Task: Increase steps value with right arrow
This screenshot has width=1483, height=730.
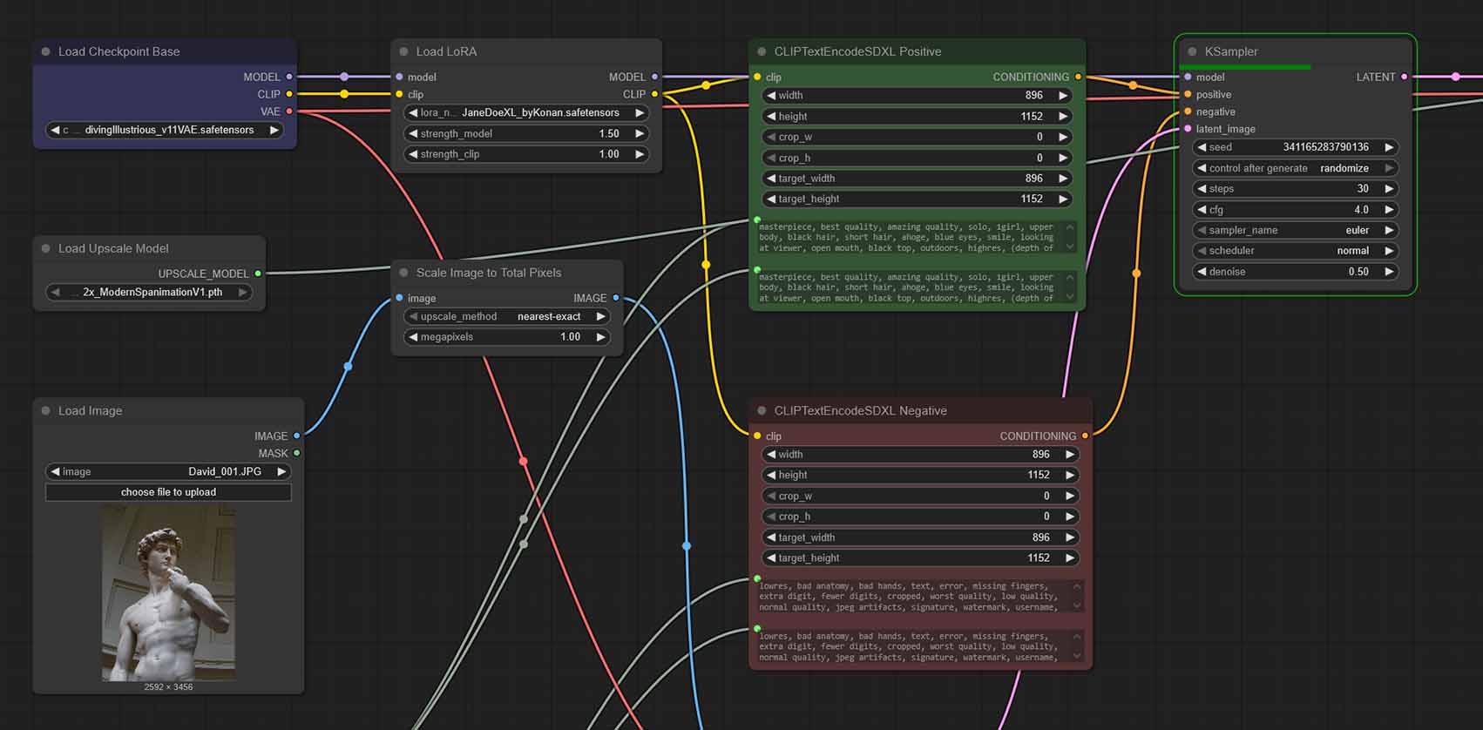Action: tap(1390, 189)
